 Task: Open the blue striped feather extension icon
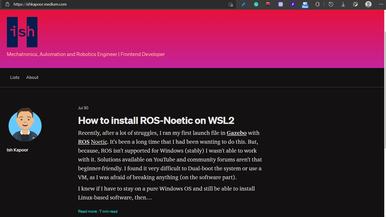(x=244, y=4)
